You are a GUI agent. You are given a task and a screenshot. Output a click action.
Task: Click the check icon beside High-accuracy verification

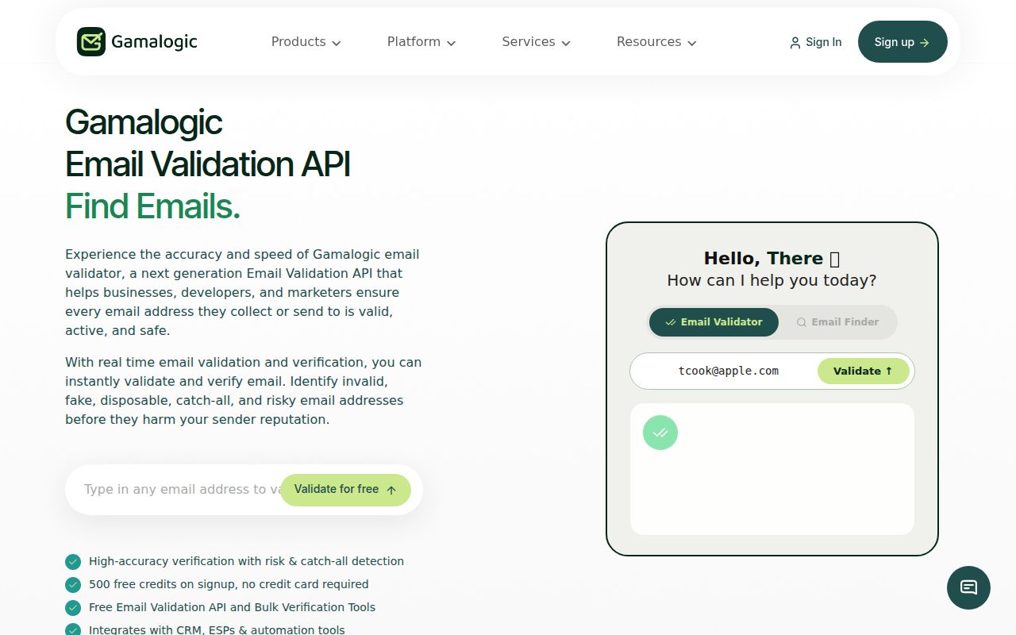click(x=73, y=562)
